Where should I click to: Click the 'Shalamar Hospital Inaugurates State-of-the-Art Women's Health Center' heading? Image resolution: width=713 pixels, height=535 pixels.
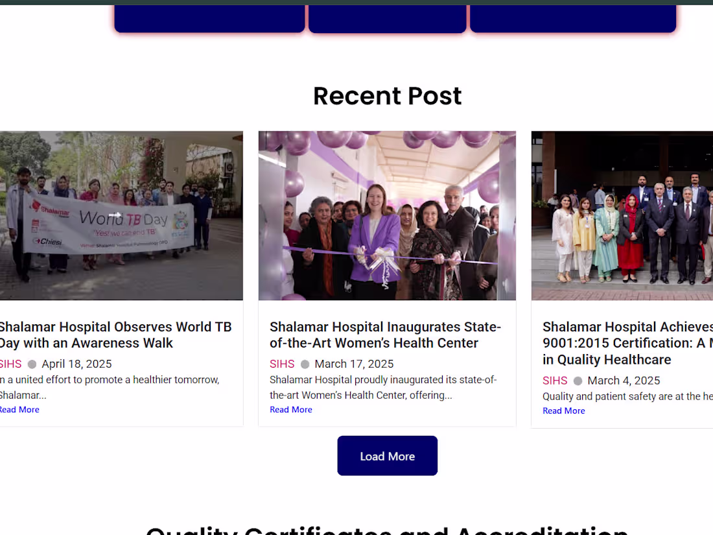[x=385, y=335]
